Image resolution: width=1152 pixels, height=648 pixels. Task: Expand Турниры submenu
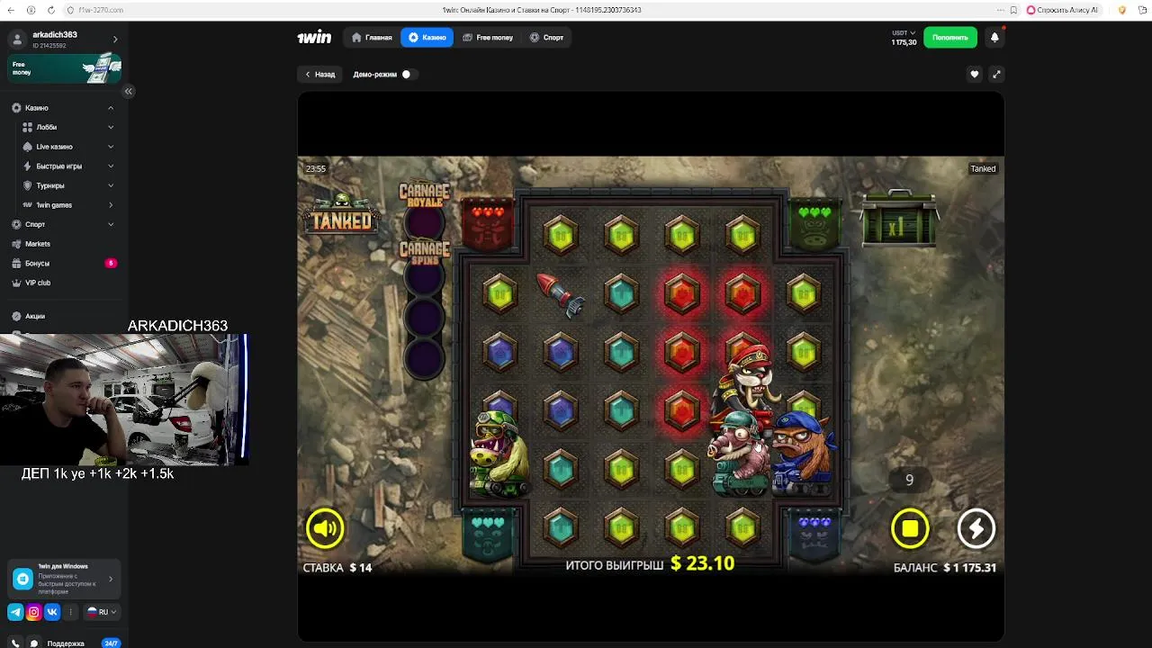pos(111,185)
